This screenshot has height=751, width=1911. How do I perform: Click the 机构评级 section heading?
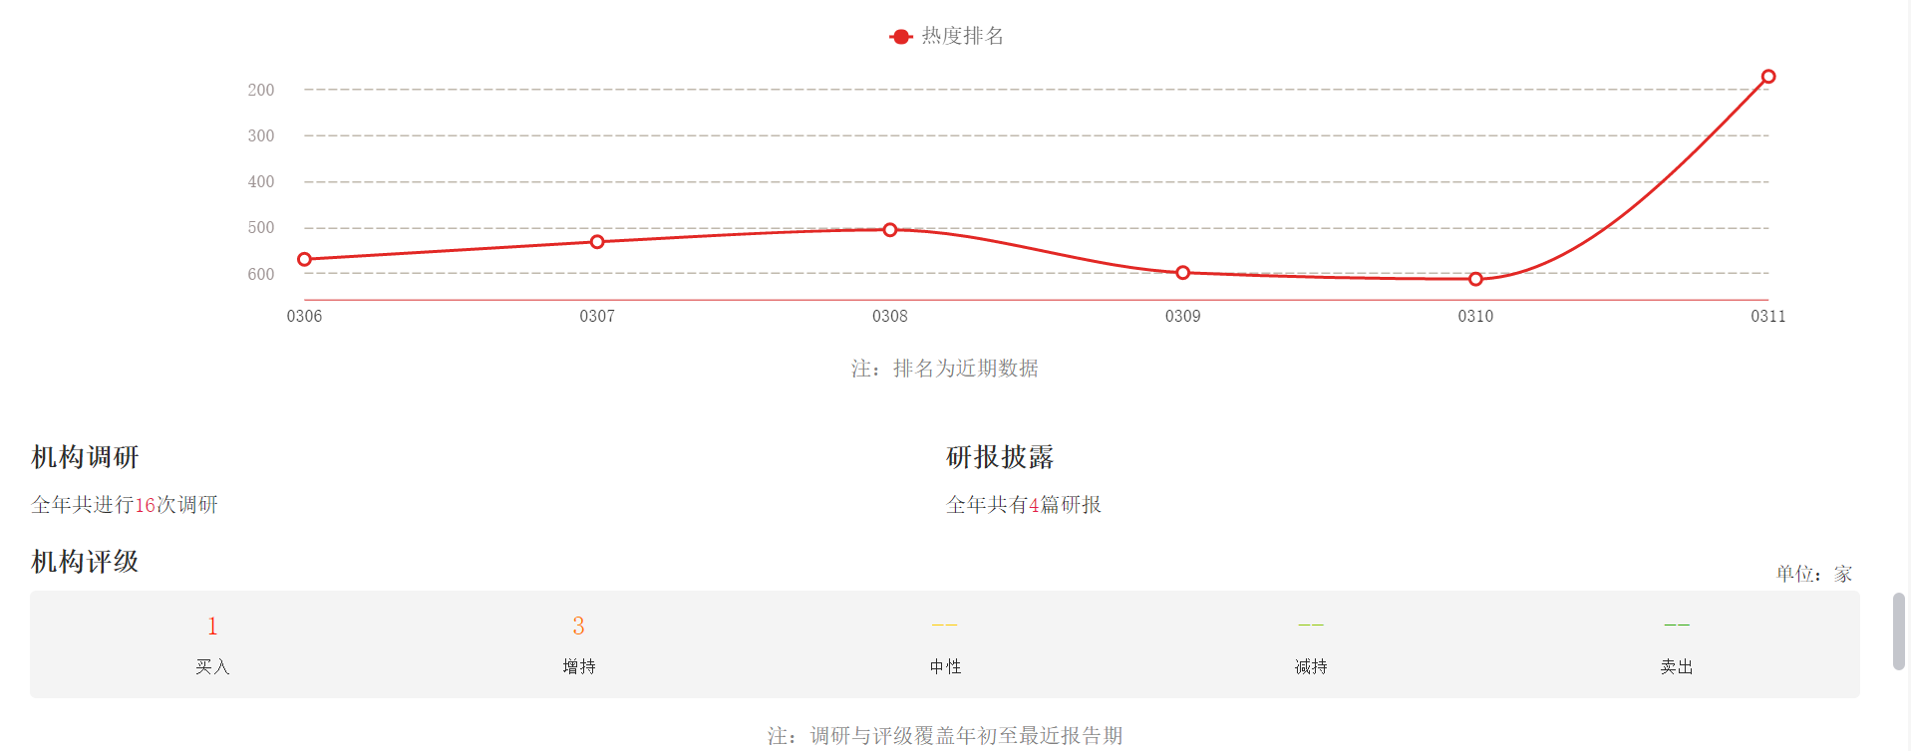point(85,562)
